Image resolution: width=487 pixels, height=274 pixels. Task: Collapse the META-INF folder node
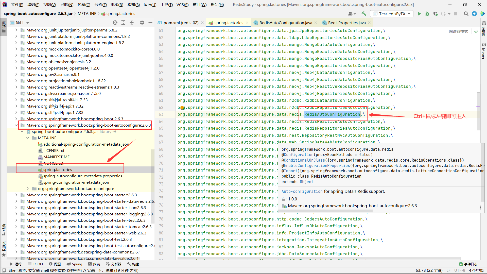(28, 138)
